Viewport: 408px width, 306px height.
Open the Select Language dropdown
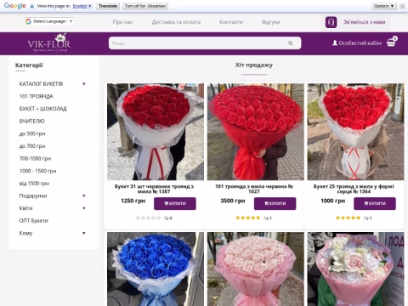click(49, 21)
